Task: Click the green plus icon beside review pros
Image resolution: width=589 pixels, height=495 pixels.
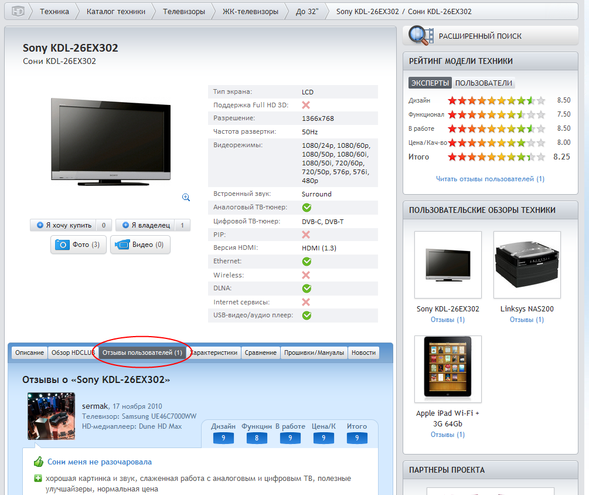Action: tap(38, 479)
